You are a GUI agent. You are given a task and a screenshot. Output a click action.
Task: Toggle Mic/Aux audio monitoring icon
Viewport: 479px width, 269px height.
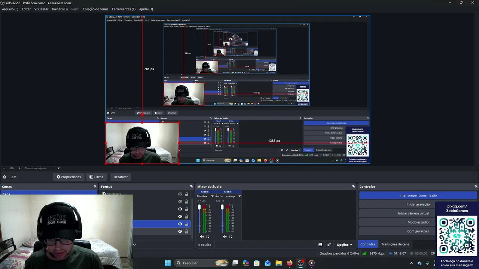point(208,236)
